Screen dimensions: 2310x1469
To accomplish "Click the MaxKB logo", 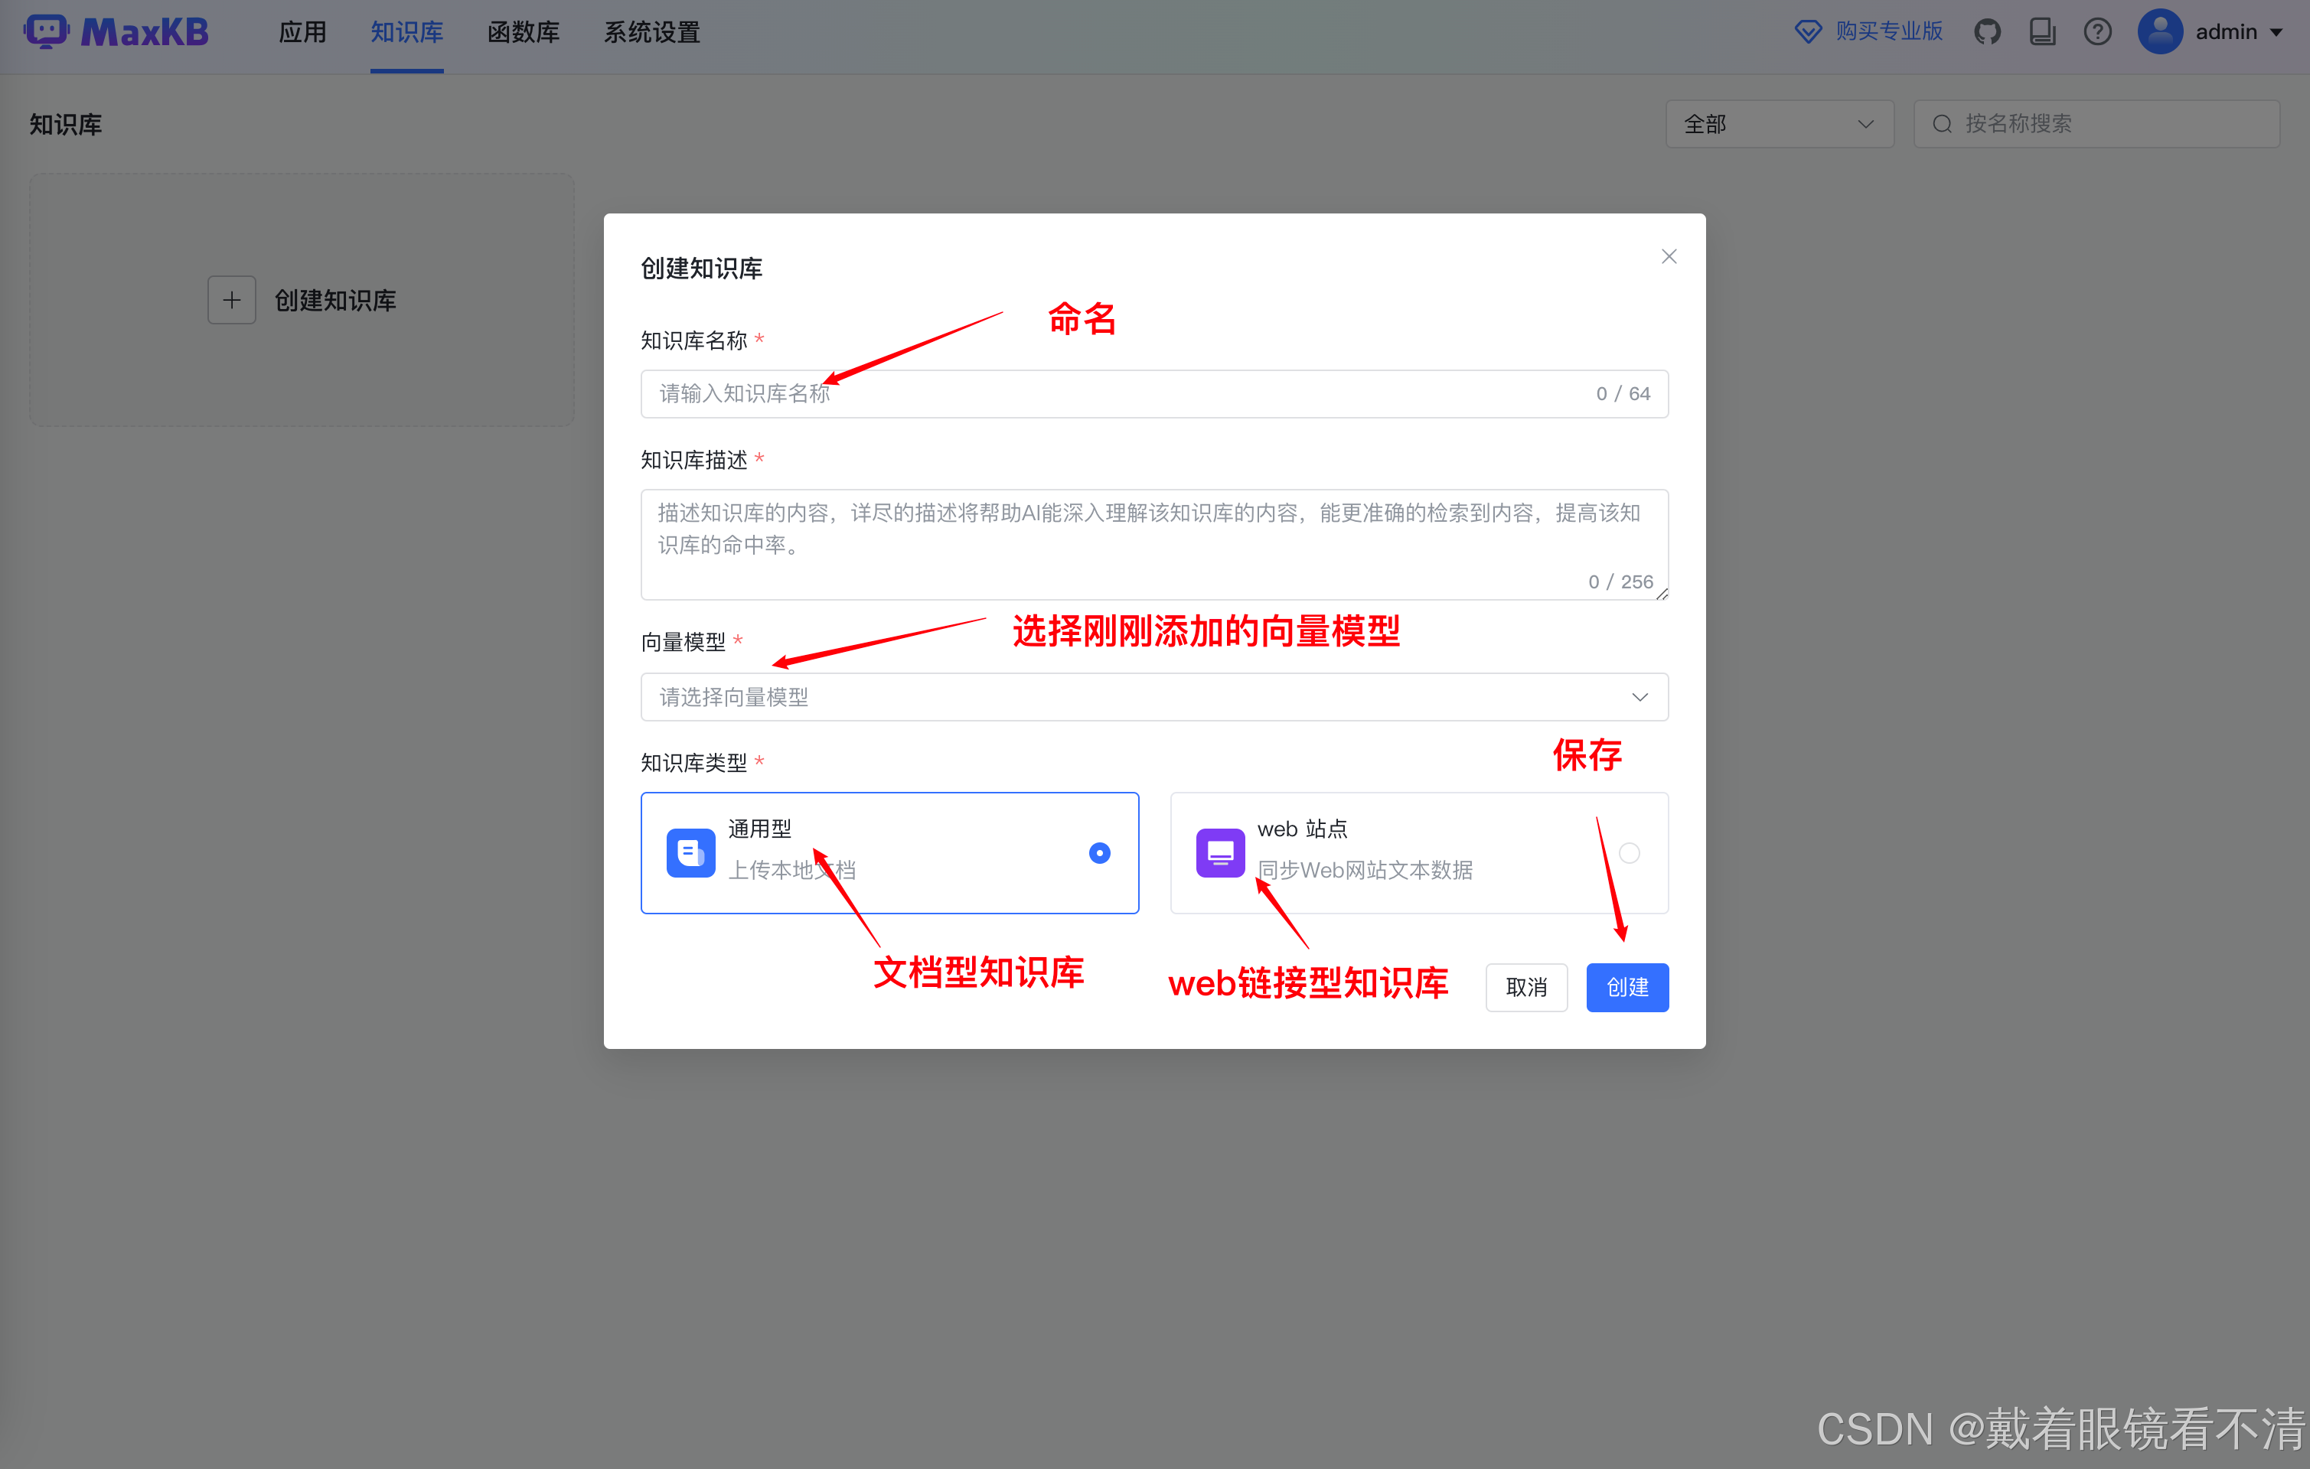I will pos(116,31).
